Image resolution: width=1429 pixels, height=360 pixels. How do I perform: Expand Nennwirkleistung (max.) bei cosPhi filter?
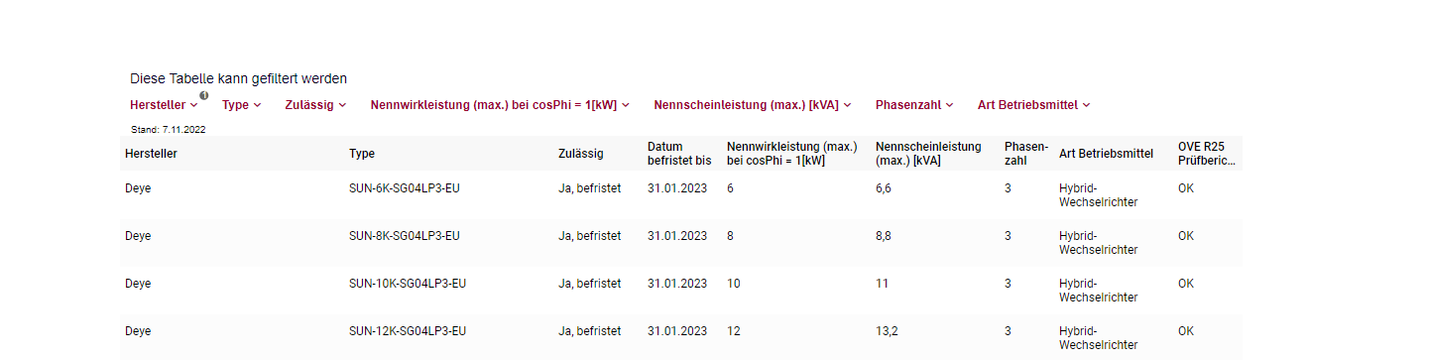click(x=500, y=104)
